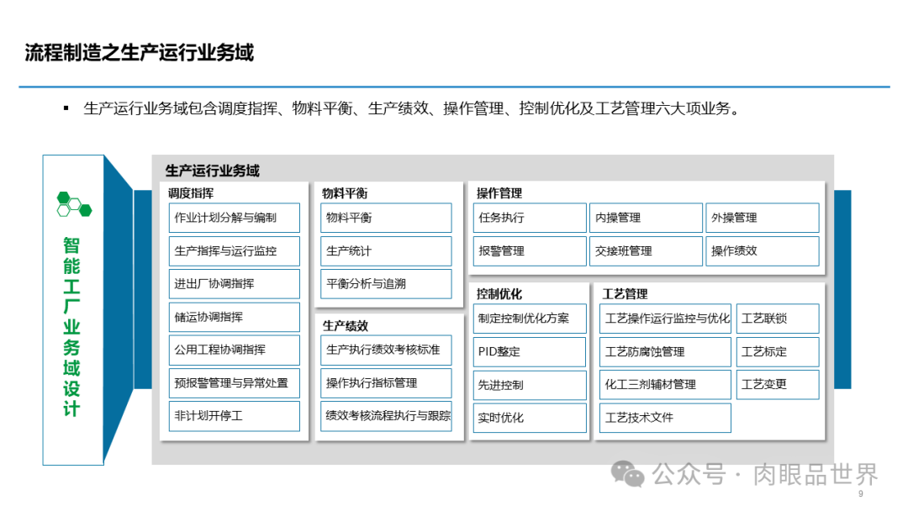Select the 非计划开停工 box
Screen dimensions: 908x511
point(235,416)
